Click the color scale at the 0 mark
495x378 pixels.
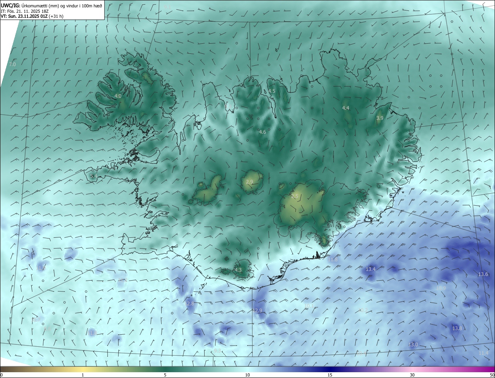click(x=1, y=375)
